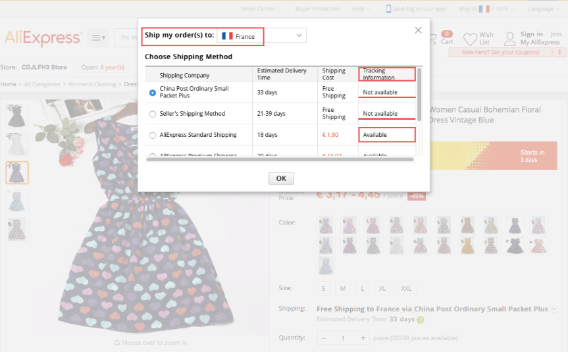Select size XL
The height and width of the screenshot is (352, 568).
[382, 289]
